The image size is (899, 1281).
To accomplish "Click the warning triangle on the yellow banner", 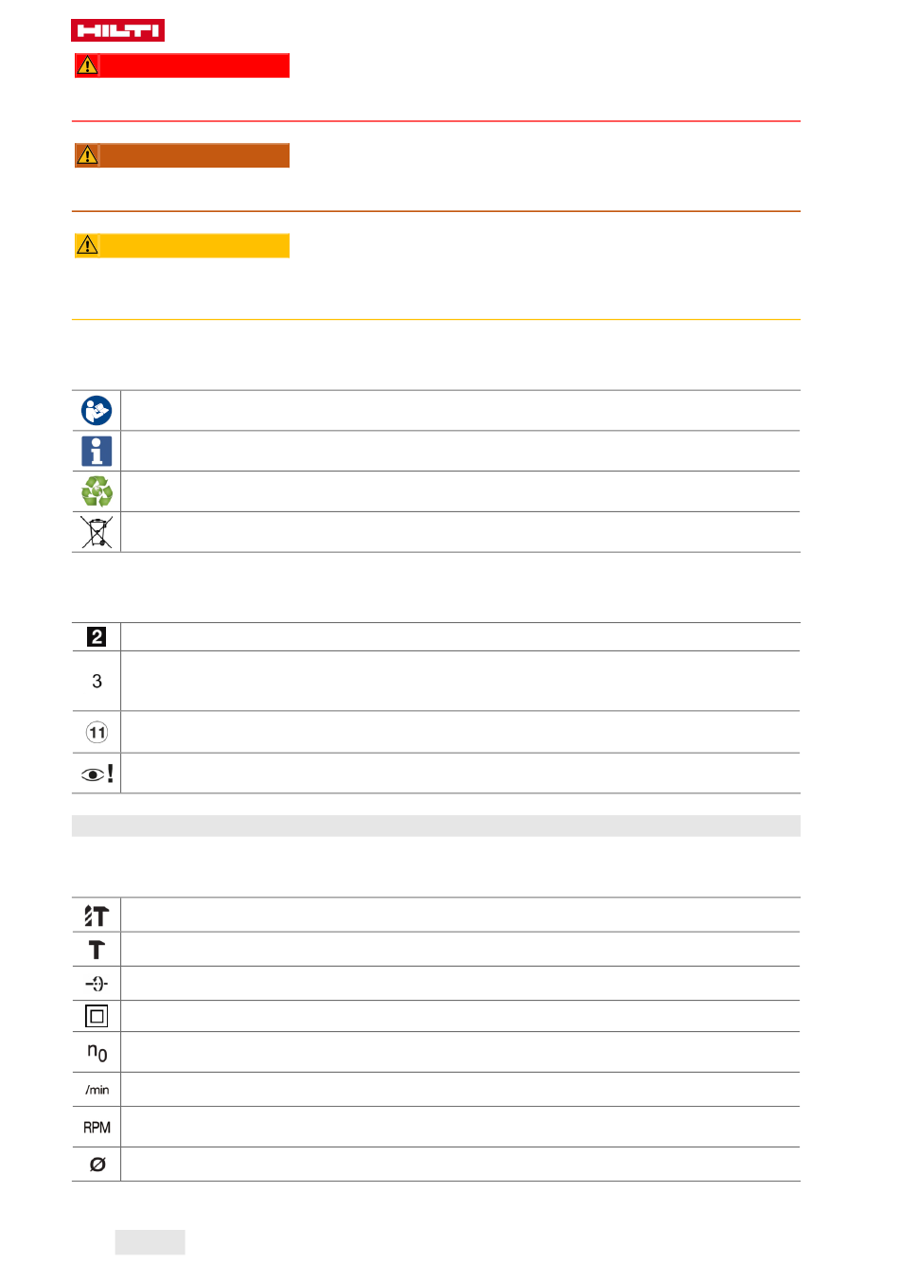I will click(87, 245).
